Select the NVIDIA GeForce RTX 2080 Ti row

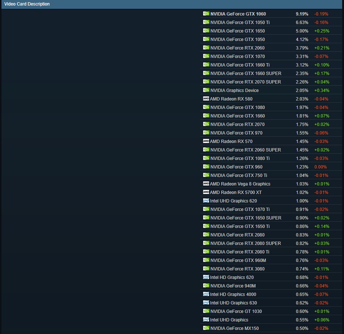[240, 252]
